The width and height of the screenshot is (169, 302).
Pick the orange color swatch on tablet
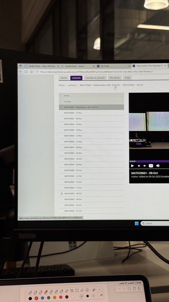(x=55, y=298)
